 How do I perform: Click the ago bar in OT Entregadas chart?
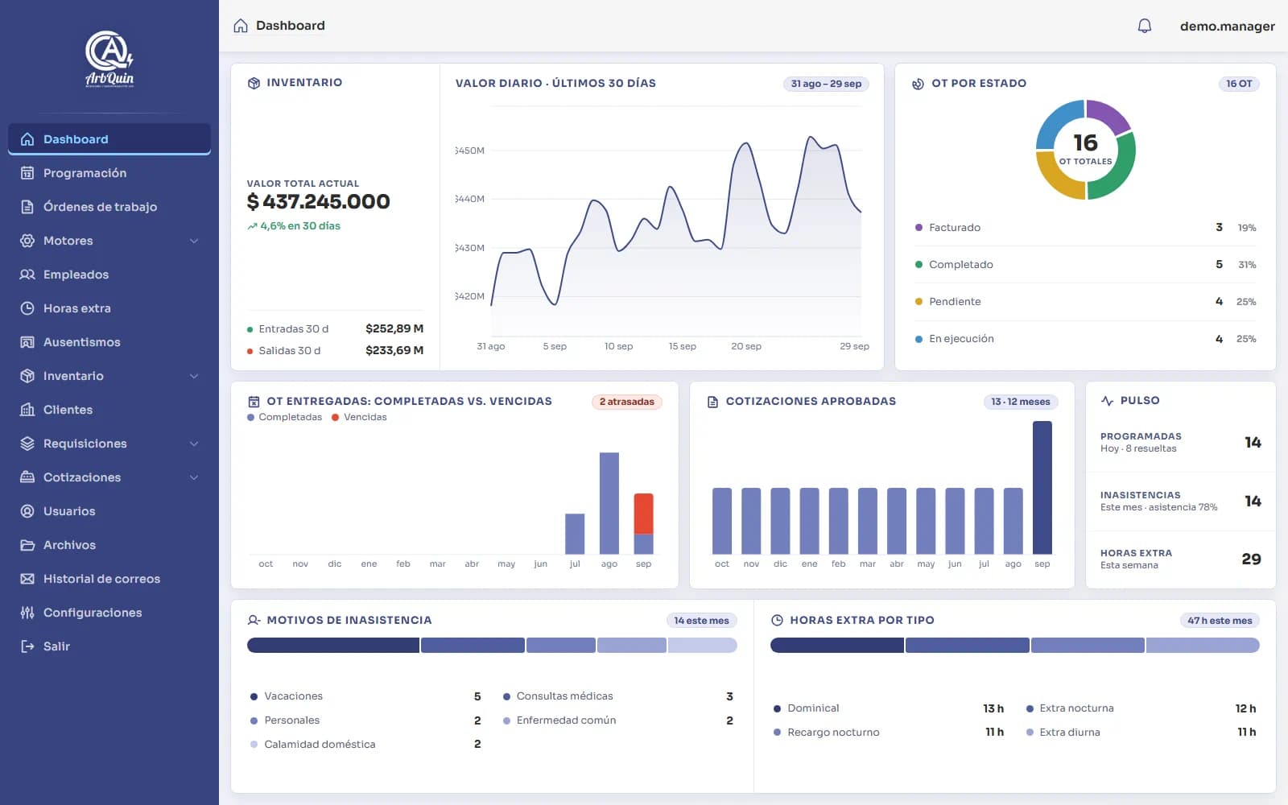click(609, 503)
